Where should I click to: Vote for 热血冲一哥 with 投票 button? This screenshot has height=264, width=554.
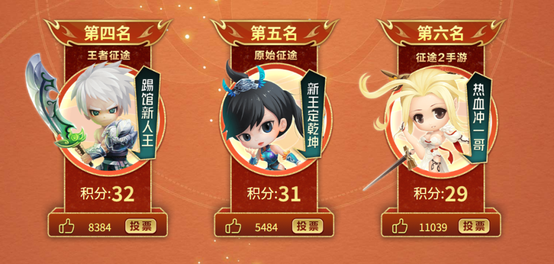tap(474, 226)
